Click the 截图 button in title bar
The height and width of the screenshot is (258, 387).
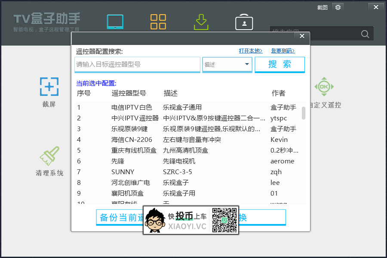click(322, 7)
